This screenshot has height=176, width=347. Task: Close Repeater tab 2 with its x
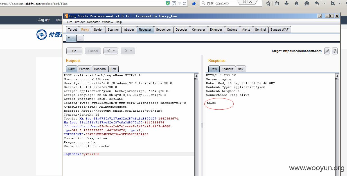coord(73,38)
